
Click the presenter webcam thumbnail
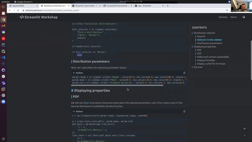(x=241, y=6)
